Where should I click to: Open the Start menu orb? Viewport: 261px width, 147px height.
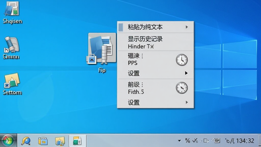click(8, 141)
